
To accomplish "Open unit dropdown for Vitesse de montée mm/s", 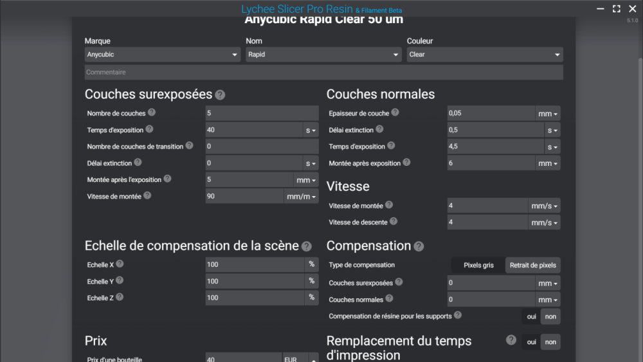I will tap(545, 206).
